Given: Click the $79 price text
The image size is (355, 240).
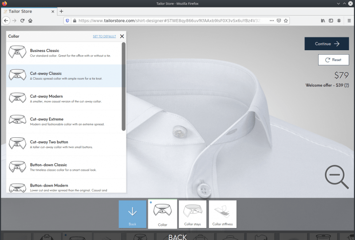Looking at the screenshot, I should pos(342,75).
